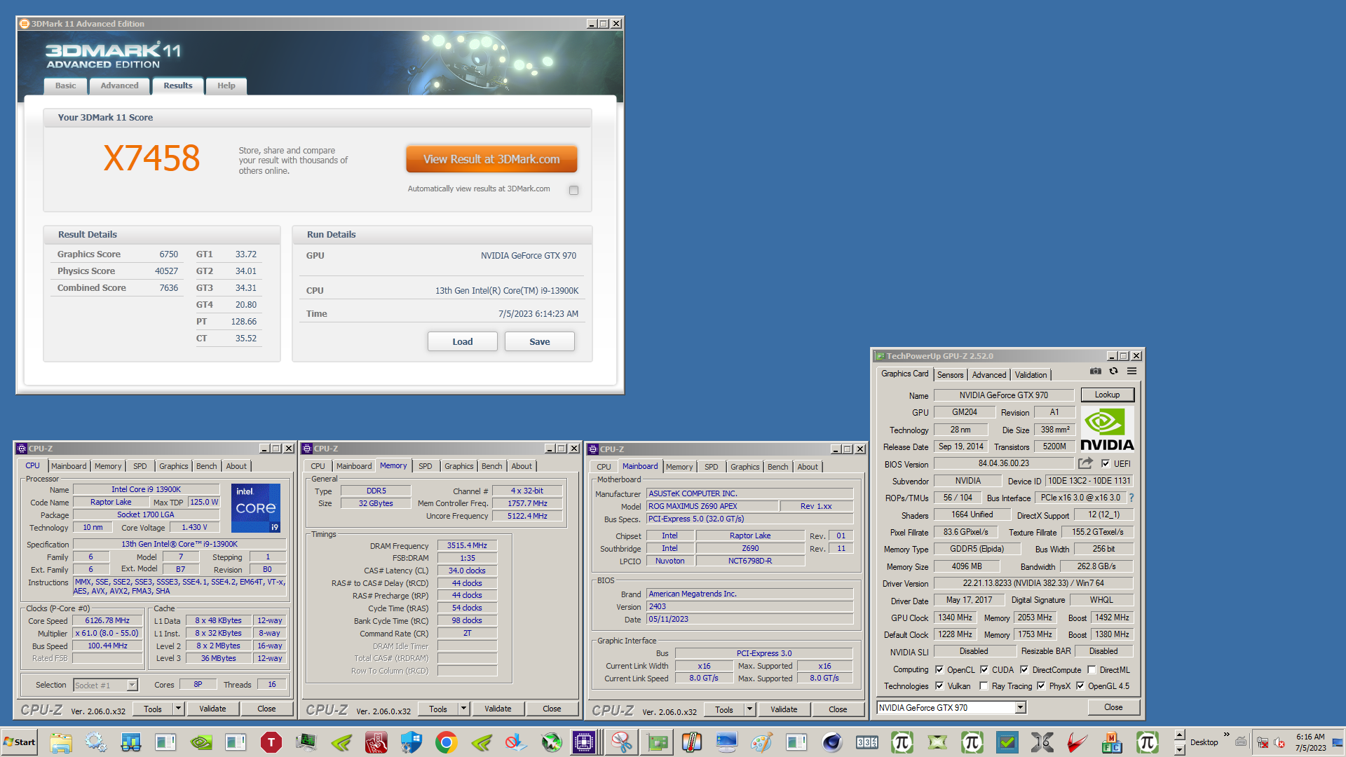Click the Load button in Run Details
This screenshot has height=757, width=1346.
click(463, 341)
